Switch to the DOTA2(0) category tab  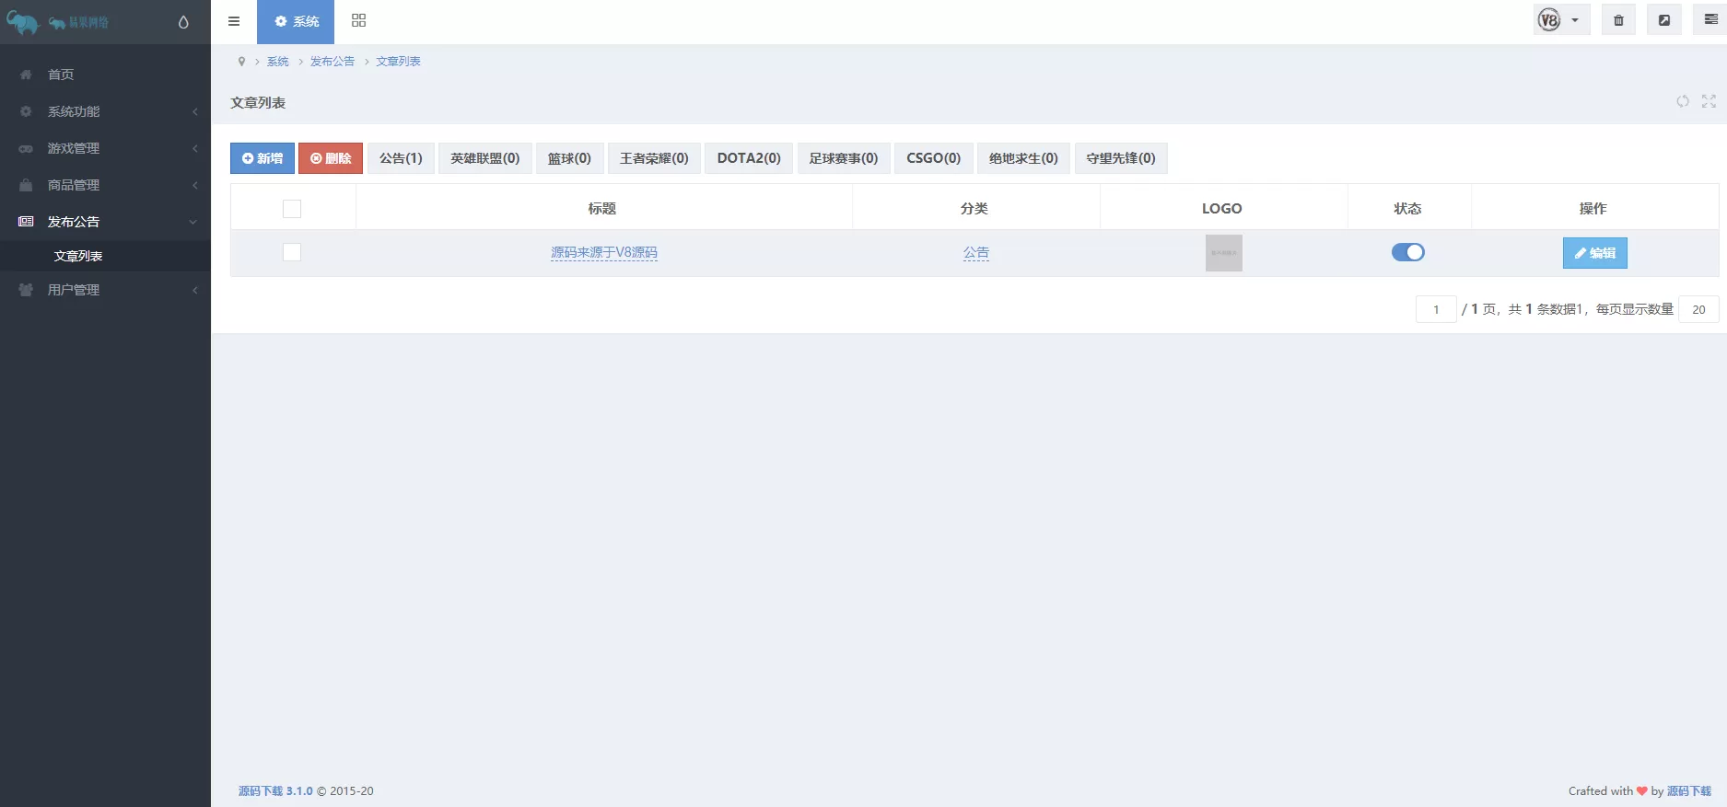point(748,158)
